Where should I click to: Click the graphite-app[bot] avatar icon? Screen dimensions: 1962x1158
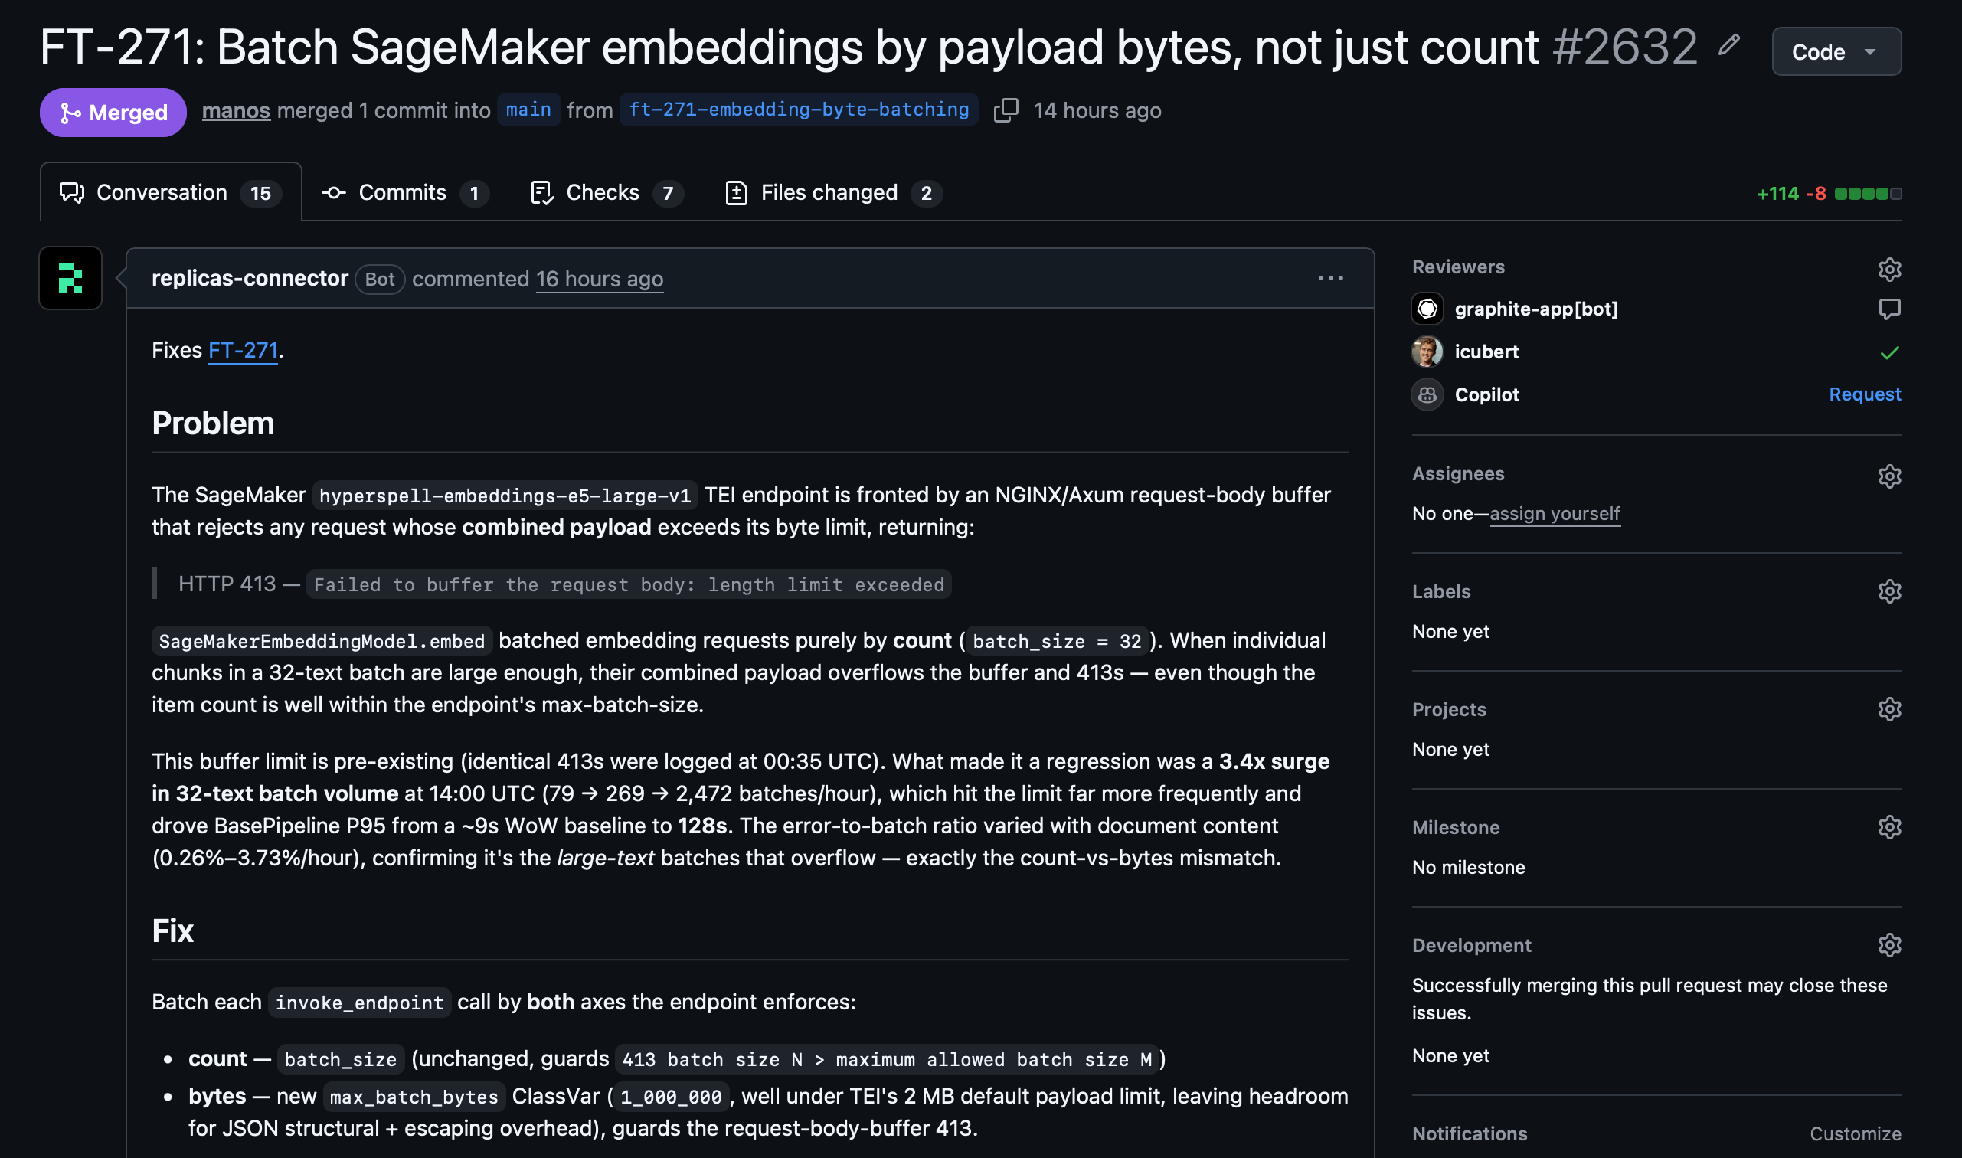pos(1427,309)
